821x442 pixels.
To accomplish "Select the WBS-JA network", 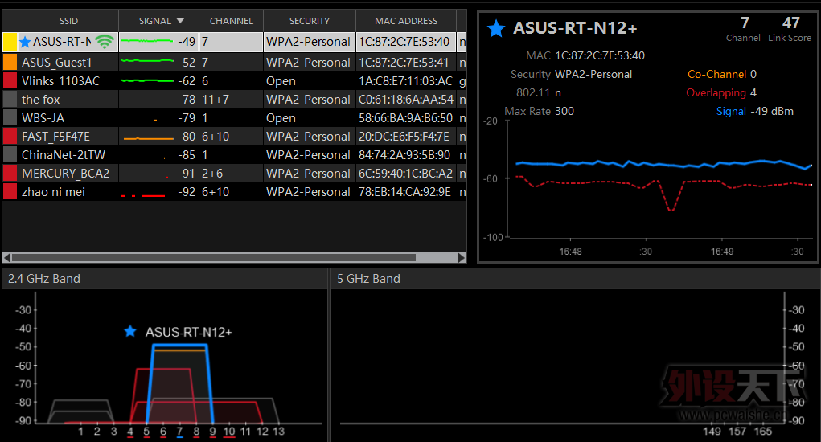I will [235, 117].
